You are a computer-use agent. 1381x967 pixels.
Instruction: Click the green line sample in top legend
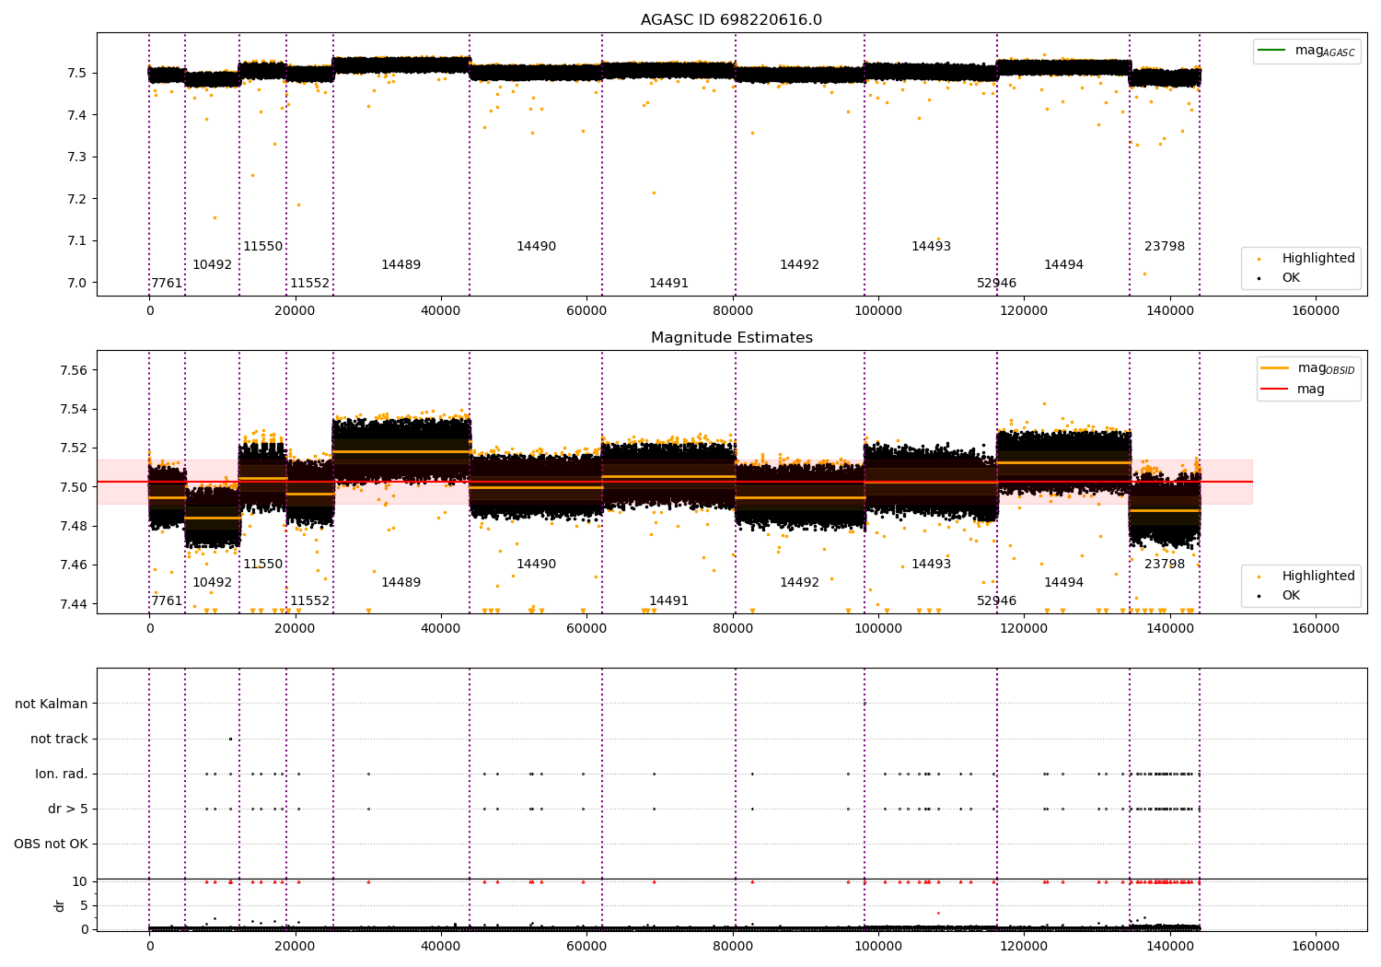click(1272, 50)
